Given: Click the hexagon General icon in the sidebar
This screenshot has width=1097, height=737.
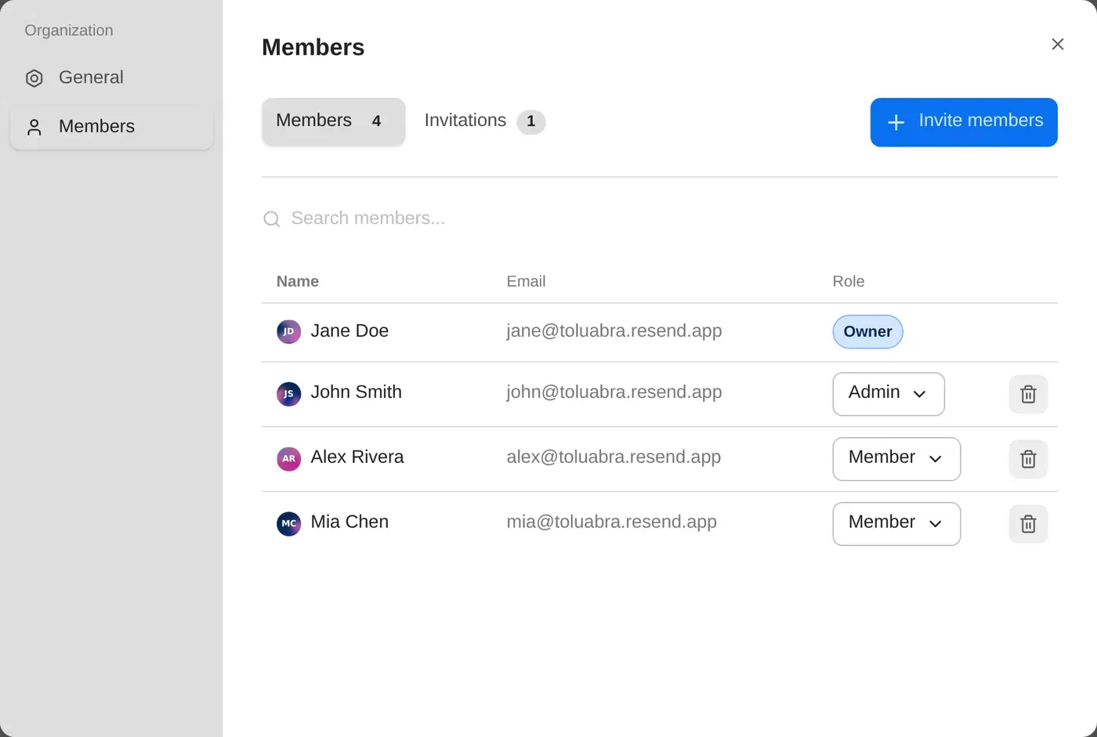Looking at the screenshot, I should tap(34, 78).
